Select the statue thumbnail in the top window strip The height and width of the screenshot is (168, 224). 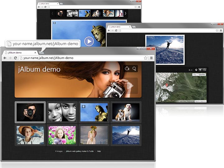pyautogui.click(x=85, y=13)
